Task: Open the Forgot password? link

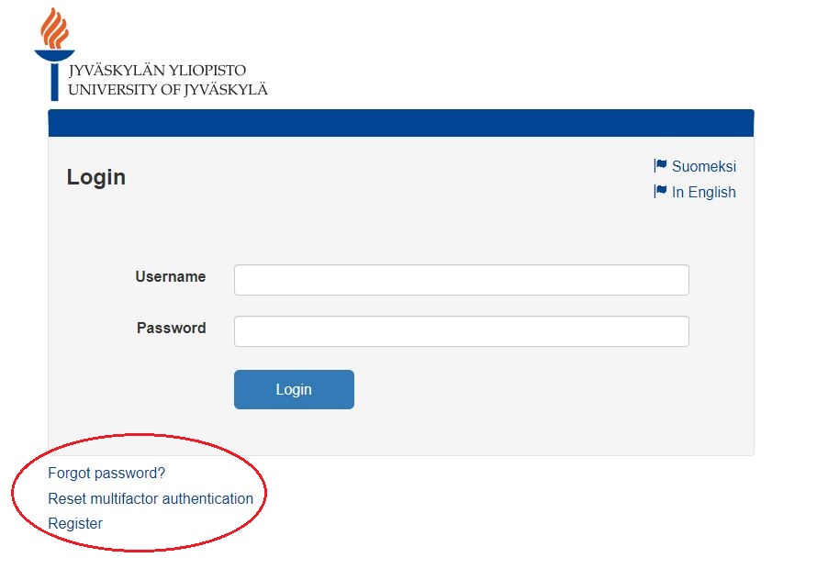Action: [x=106, y=474]
